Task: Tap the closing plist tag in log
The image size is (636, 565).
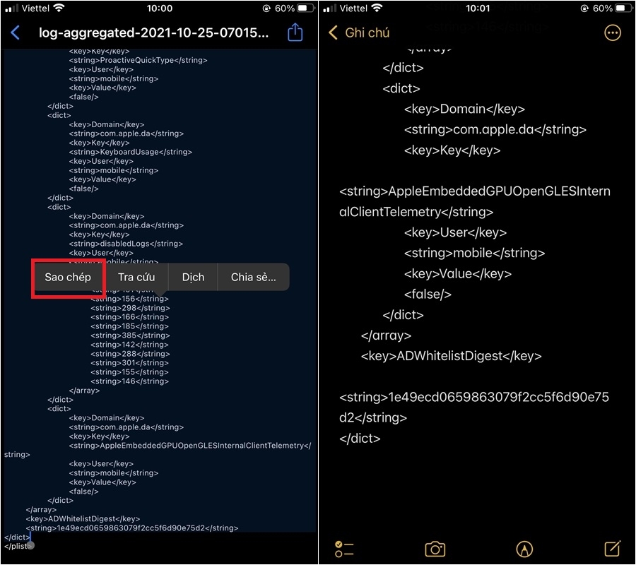Action: (16, 547)
